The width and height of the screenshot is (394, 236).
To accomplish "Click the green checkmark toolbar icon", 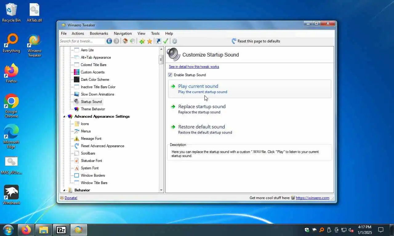I will [166, 41].
